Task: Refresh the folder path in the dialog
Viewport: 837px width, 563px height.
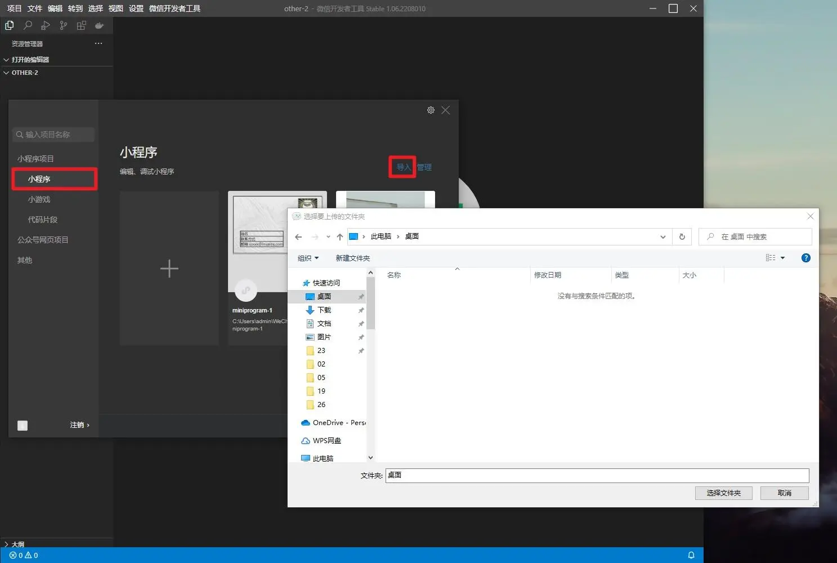Action: [x=682, y=237]
